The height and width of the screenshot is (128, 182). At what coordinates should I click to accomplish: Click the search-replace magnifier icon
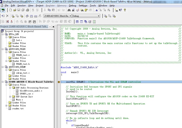pyautogui.click(x=78, y=10)
